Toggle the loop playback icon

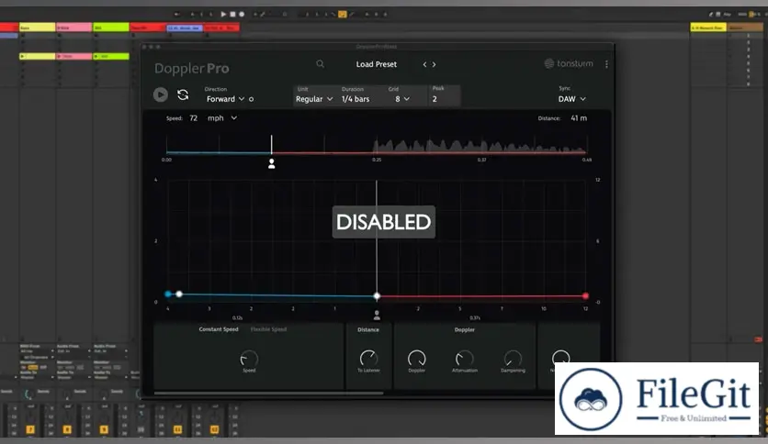point(183,94)
